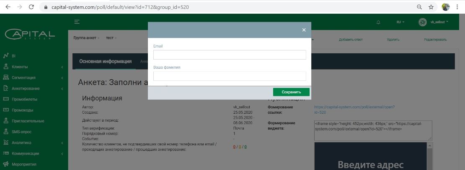
Task: Open the notifications bell
Action: tap(378, 22)
